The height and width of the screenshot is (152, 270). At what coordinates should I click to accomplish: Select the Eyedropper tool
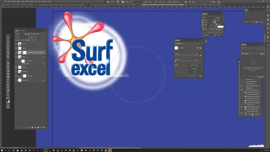tap(8, 54)
